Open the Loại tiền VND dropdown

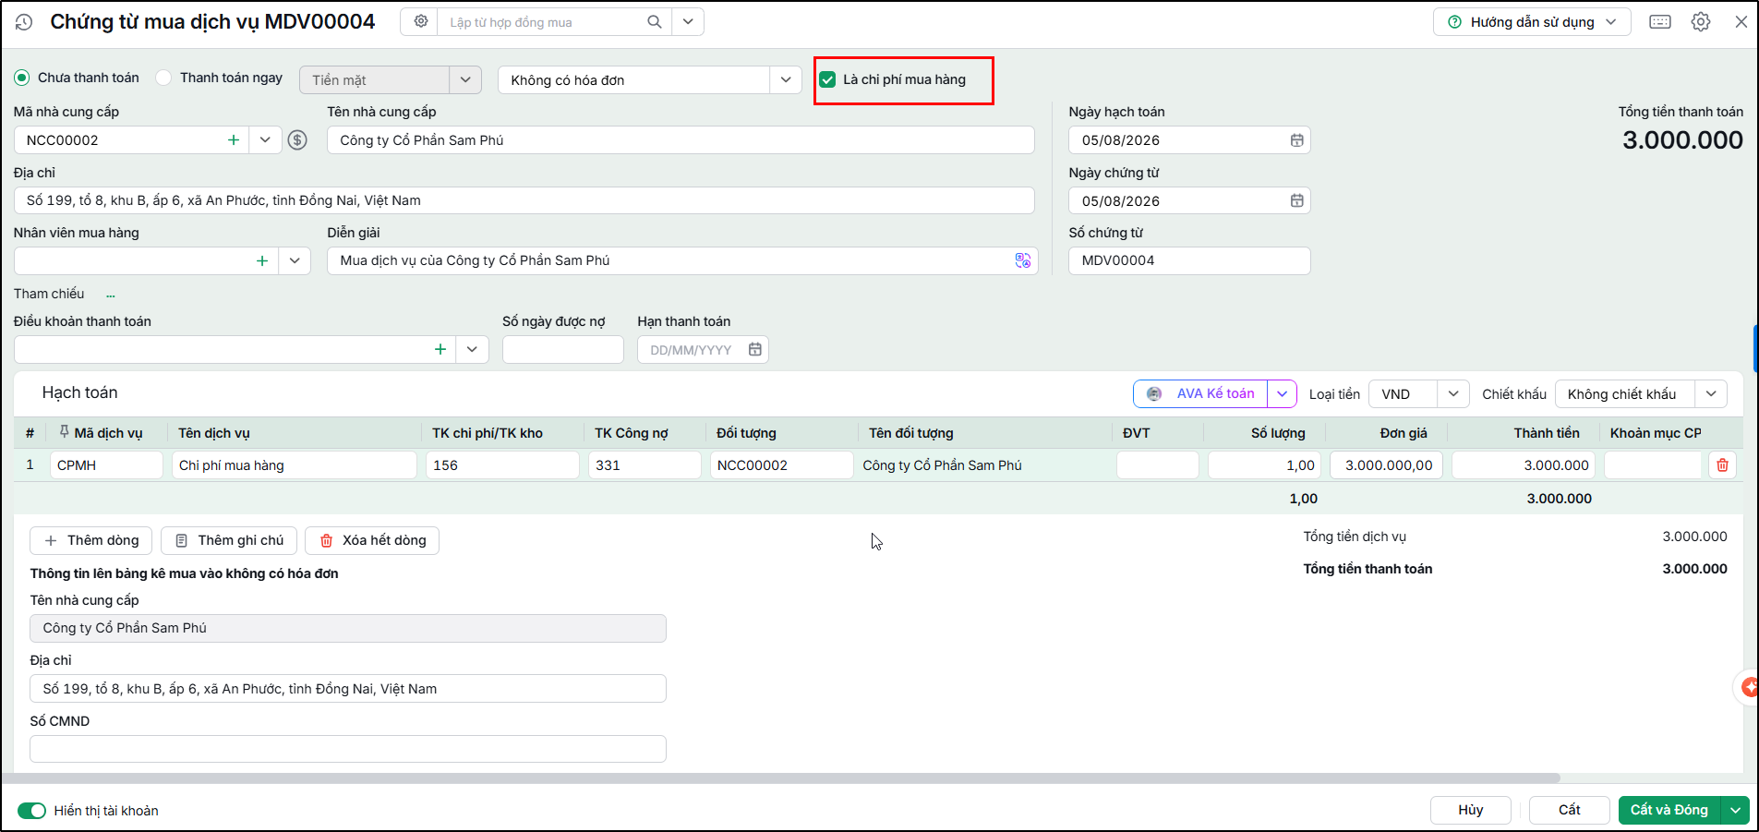(1452, 394)
